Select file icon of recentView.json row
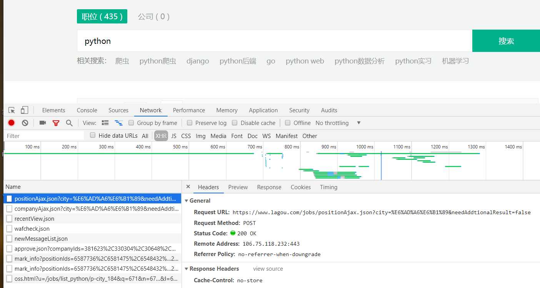This screenshot has height=288, width=540. point(9,218)
